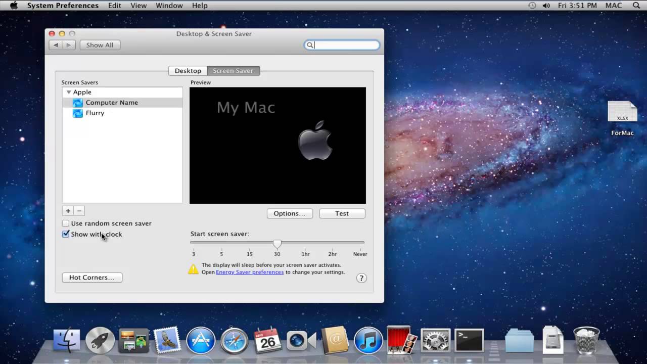Click System Preferences gear in Dock

point(435,340)
